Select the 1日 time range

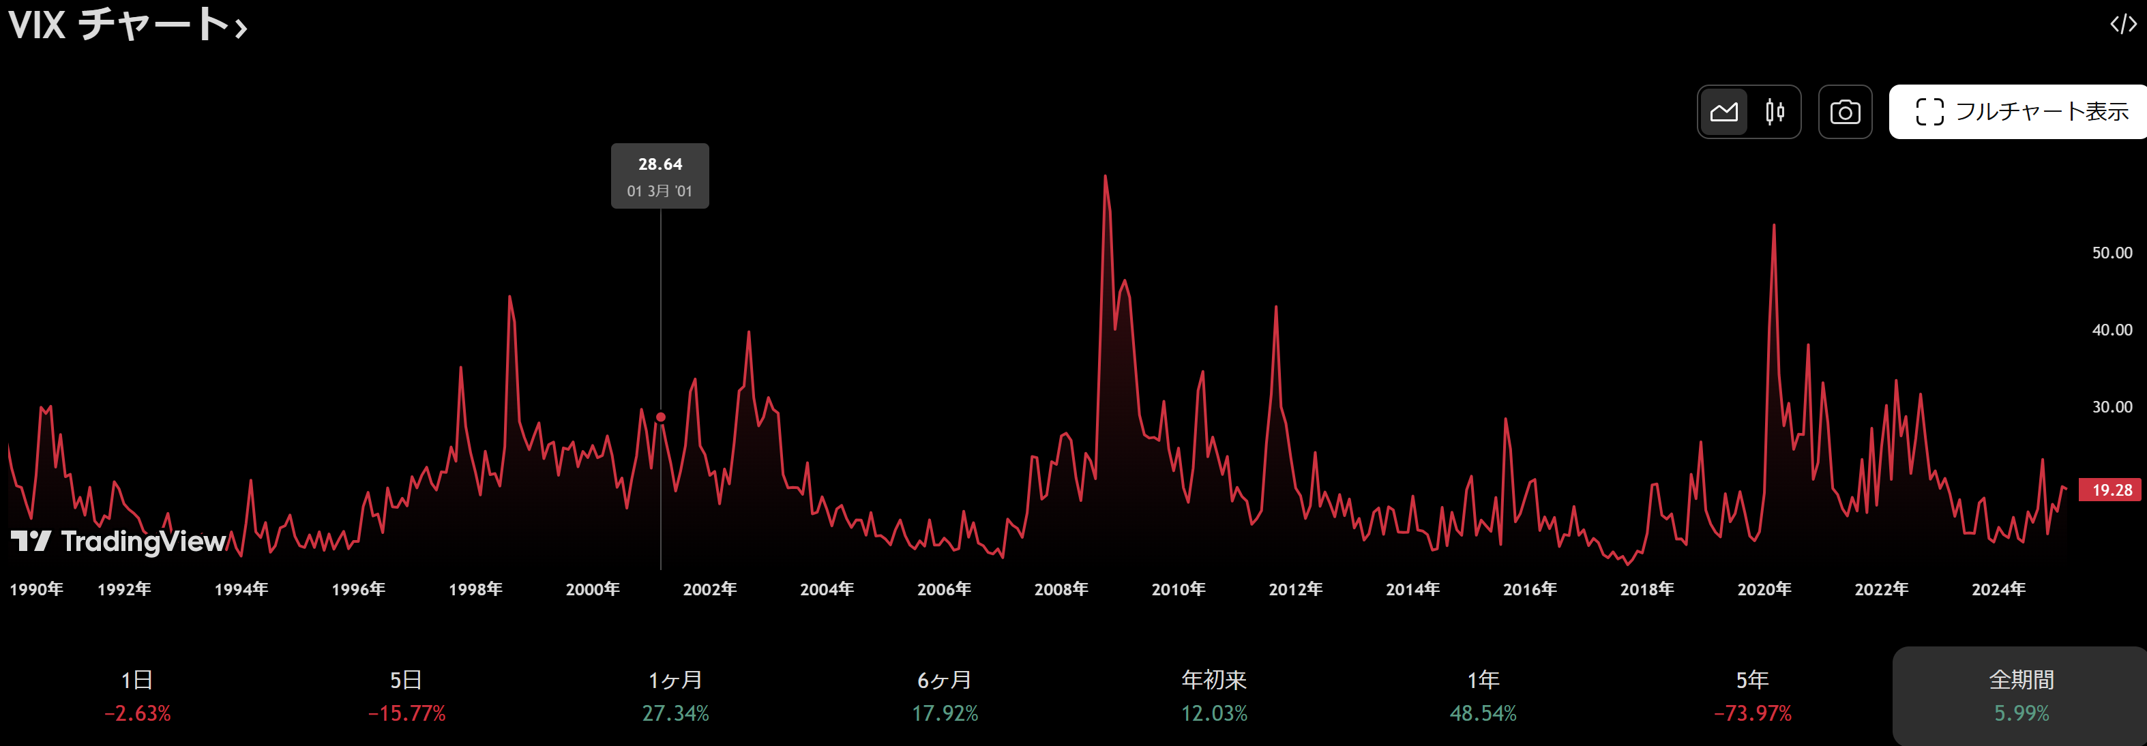[x=136, y=695]
